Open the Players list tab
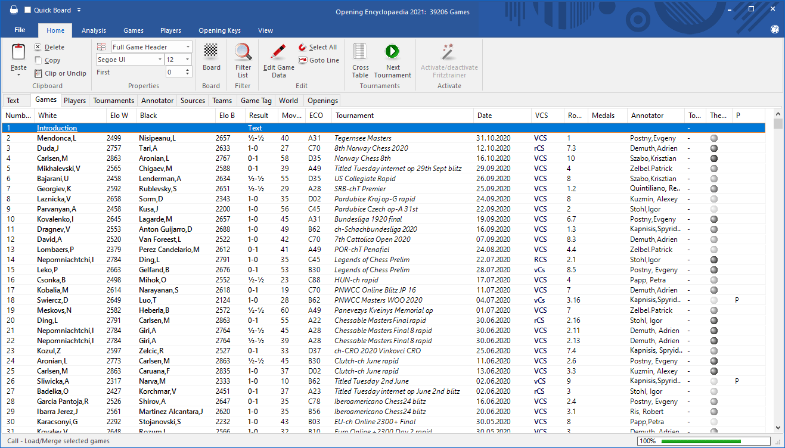Viewport: 785px width, 448px height. click(x=75, y=101)
